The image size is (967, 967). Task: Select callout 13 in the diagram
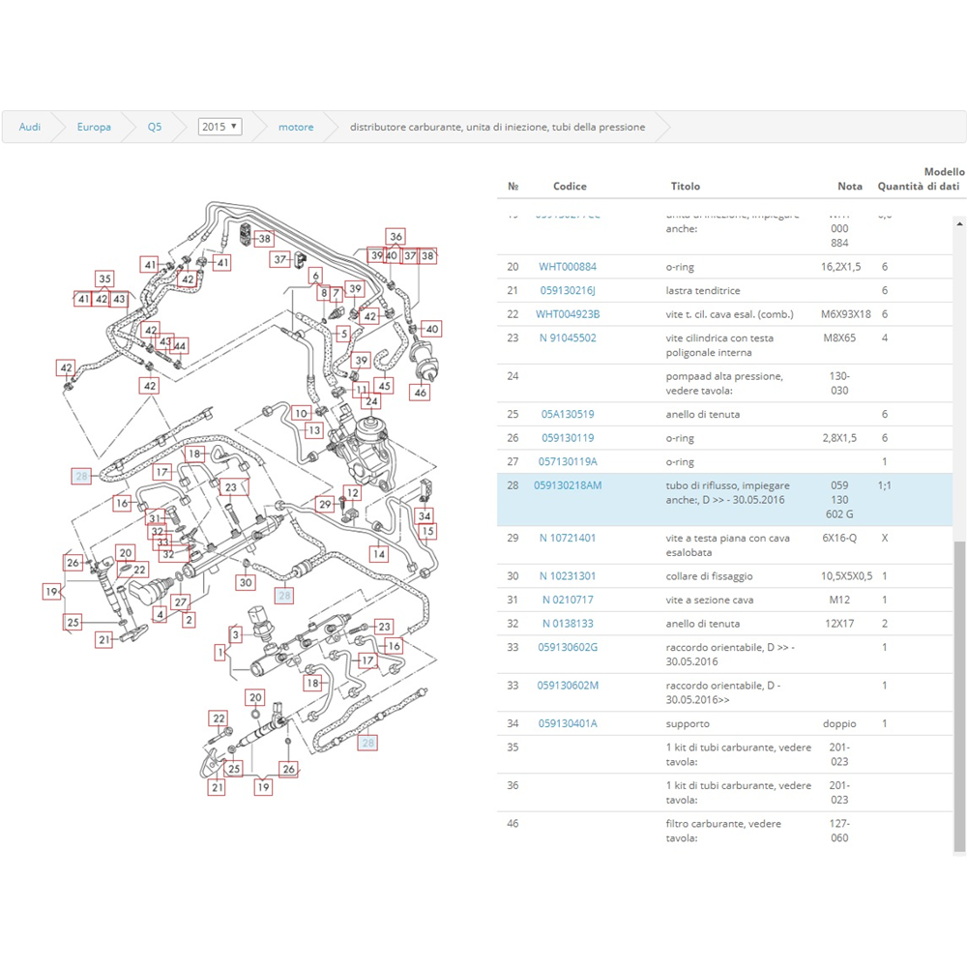(x=314, y=430)
